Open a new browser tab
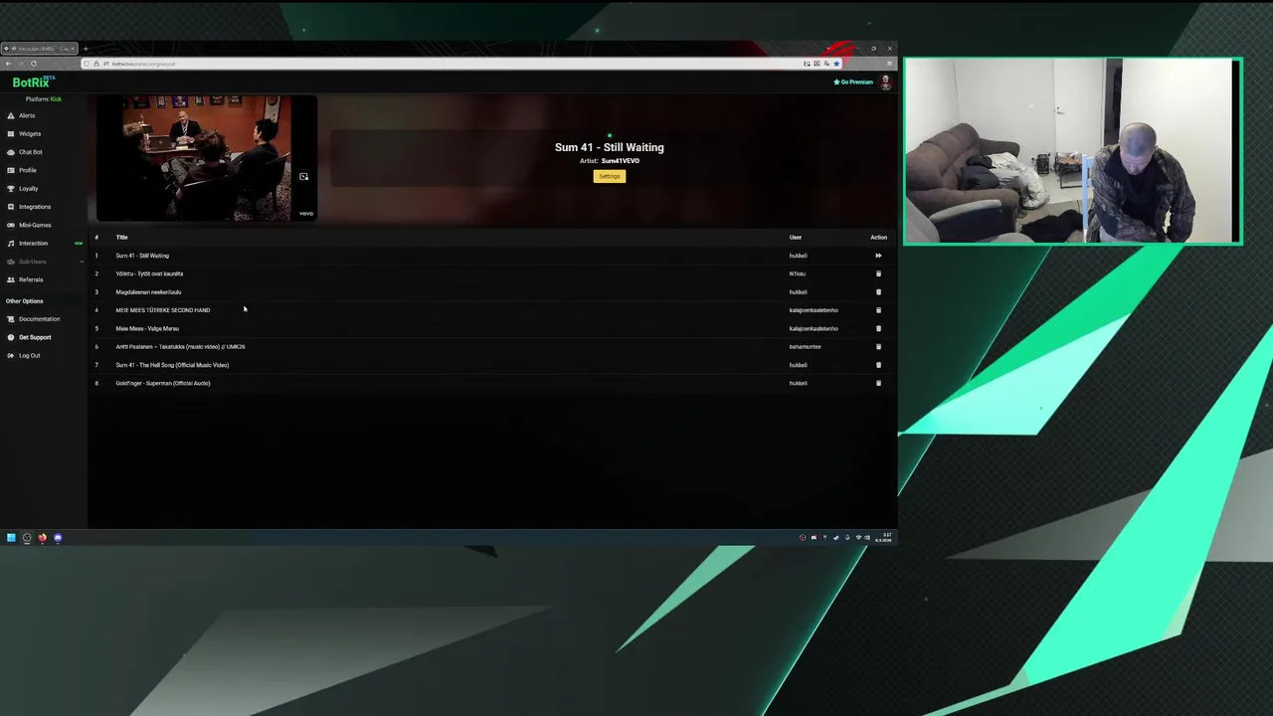This screenshot has width=1273, height=716. 86,49
